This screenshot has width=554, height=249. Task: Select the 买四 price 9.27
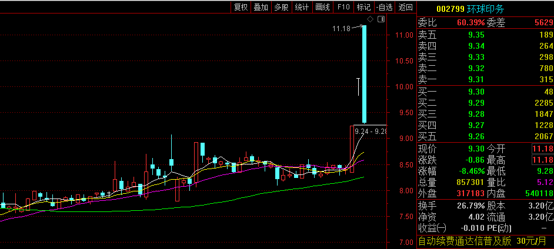point(476,125)
